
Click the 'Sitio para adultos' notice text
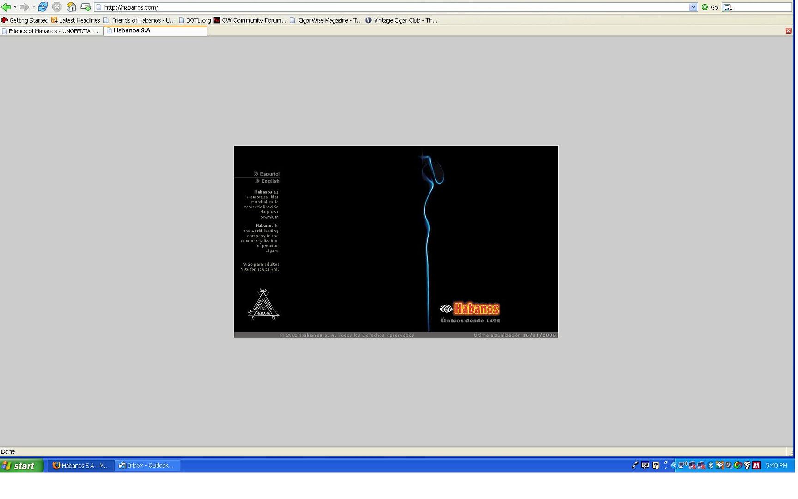pyautogui.click(x=261, y=264)
